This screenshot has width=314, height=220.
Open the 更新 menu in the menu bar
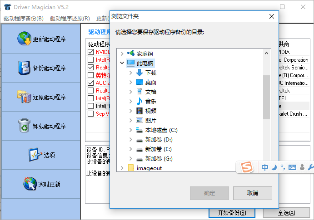click(x=103, y=19)
